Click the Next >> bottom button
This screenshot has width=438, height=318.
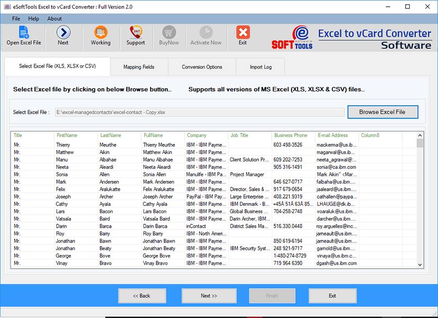(209, 296)
